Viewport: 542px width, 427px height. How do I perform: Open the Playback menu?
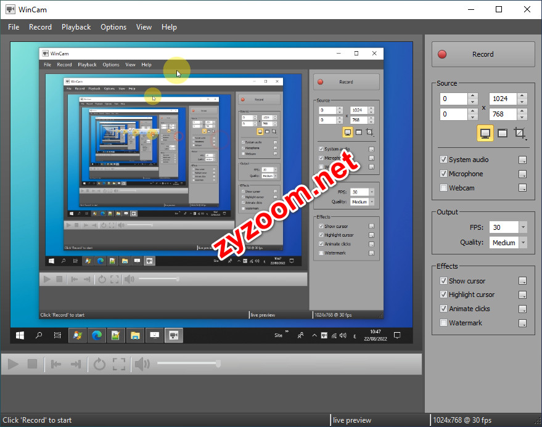click(x=76, y=27)
